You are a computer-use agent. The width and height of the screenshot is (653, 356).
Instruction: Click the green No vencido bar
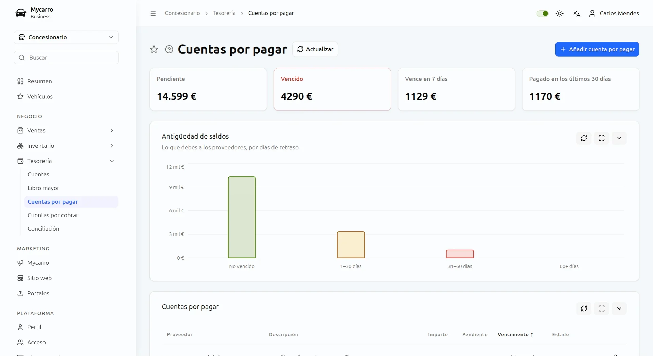tap(242, 217)
